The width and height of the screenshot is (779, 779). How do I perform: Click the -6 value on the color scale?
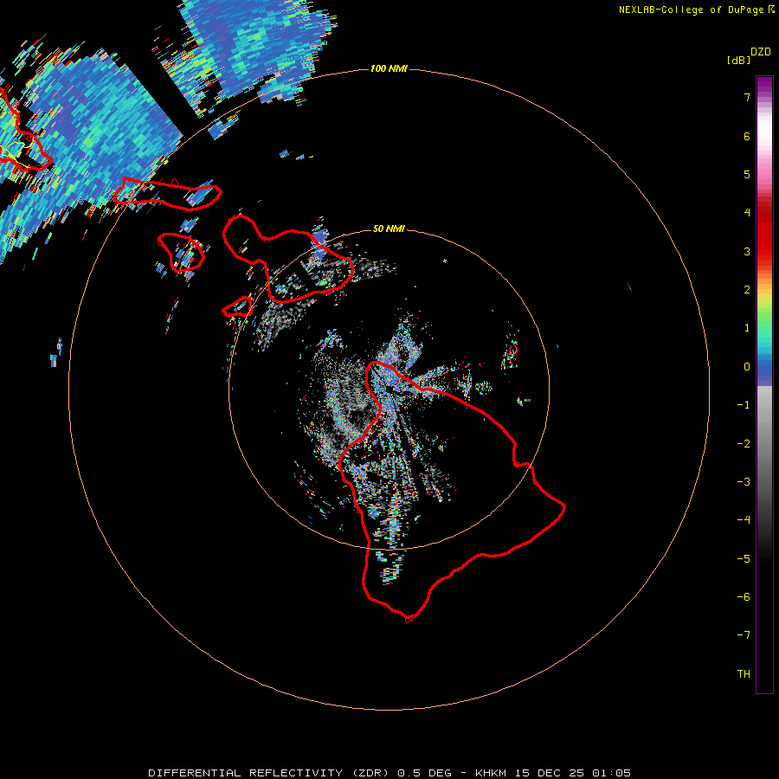tap(744, 597)
